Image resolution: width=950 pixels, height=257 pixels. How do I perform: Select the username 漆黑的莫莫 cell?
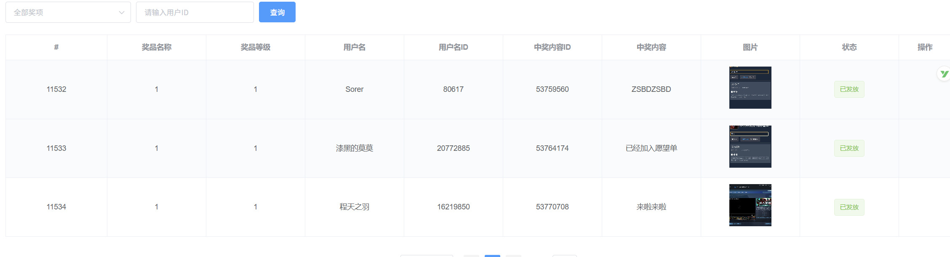pyautogui.click(x=354, y=148)
